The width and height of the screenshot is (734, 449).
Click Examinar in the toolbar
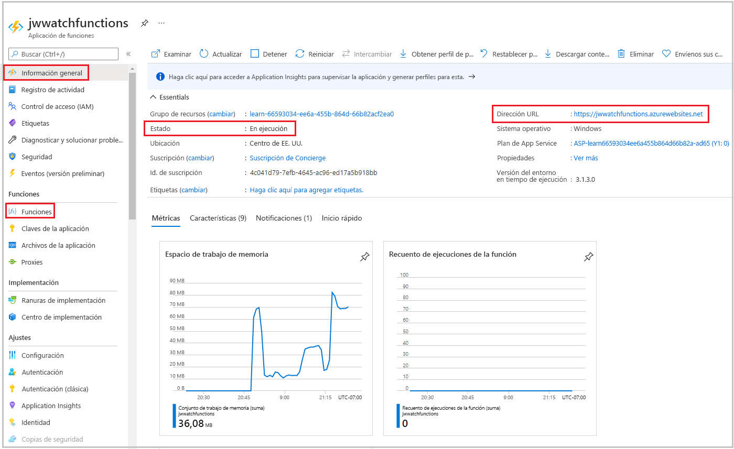point(171,54)
